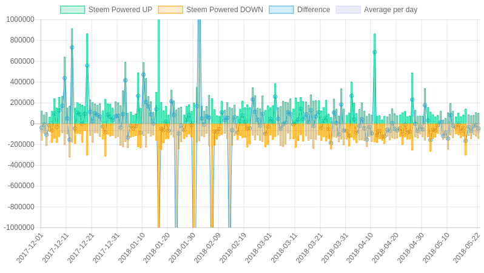
Task: Click the 2018-01-30 date label
Action: click(x=183, y=248)
